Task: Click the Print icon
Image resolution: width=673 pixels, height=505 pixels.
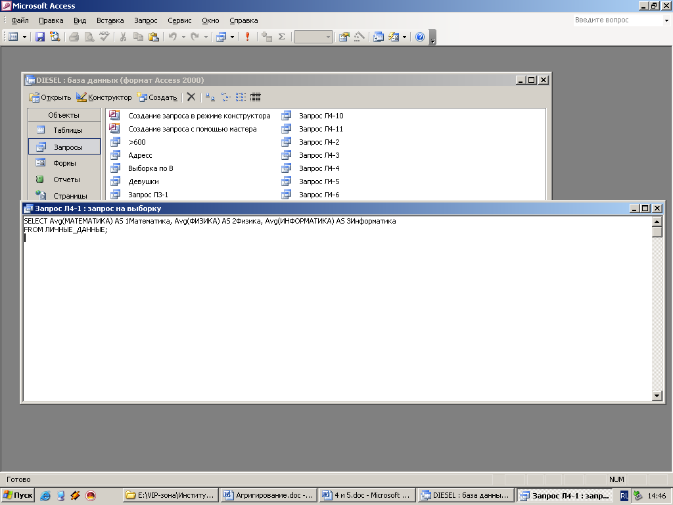Action: pos(74,37)
